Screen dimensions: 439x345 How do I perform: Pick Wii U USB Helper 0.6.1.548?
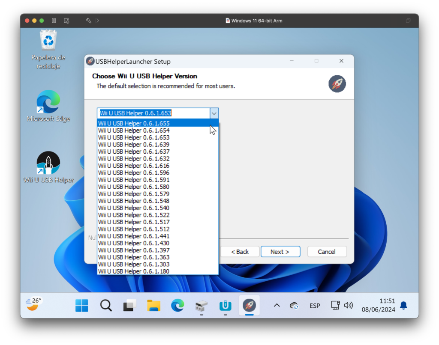[x=158, y=201]
